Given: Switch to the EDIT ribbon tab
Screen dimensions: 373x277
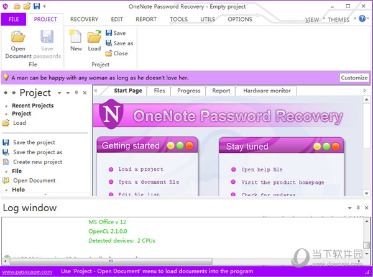Looking at the screenshot, I should click(117, 19).
